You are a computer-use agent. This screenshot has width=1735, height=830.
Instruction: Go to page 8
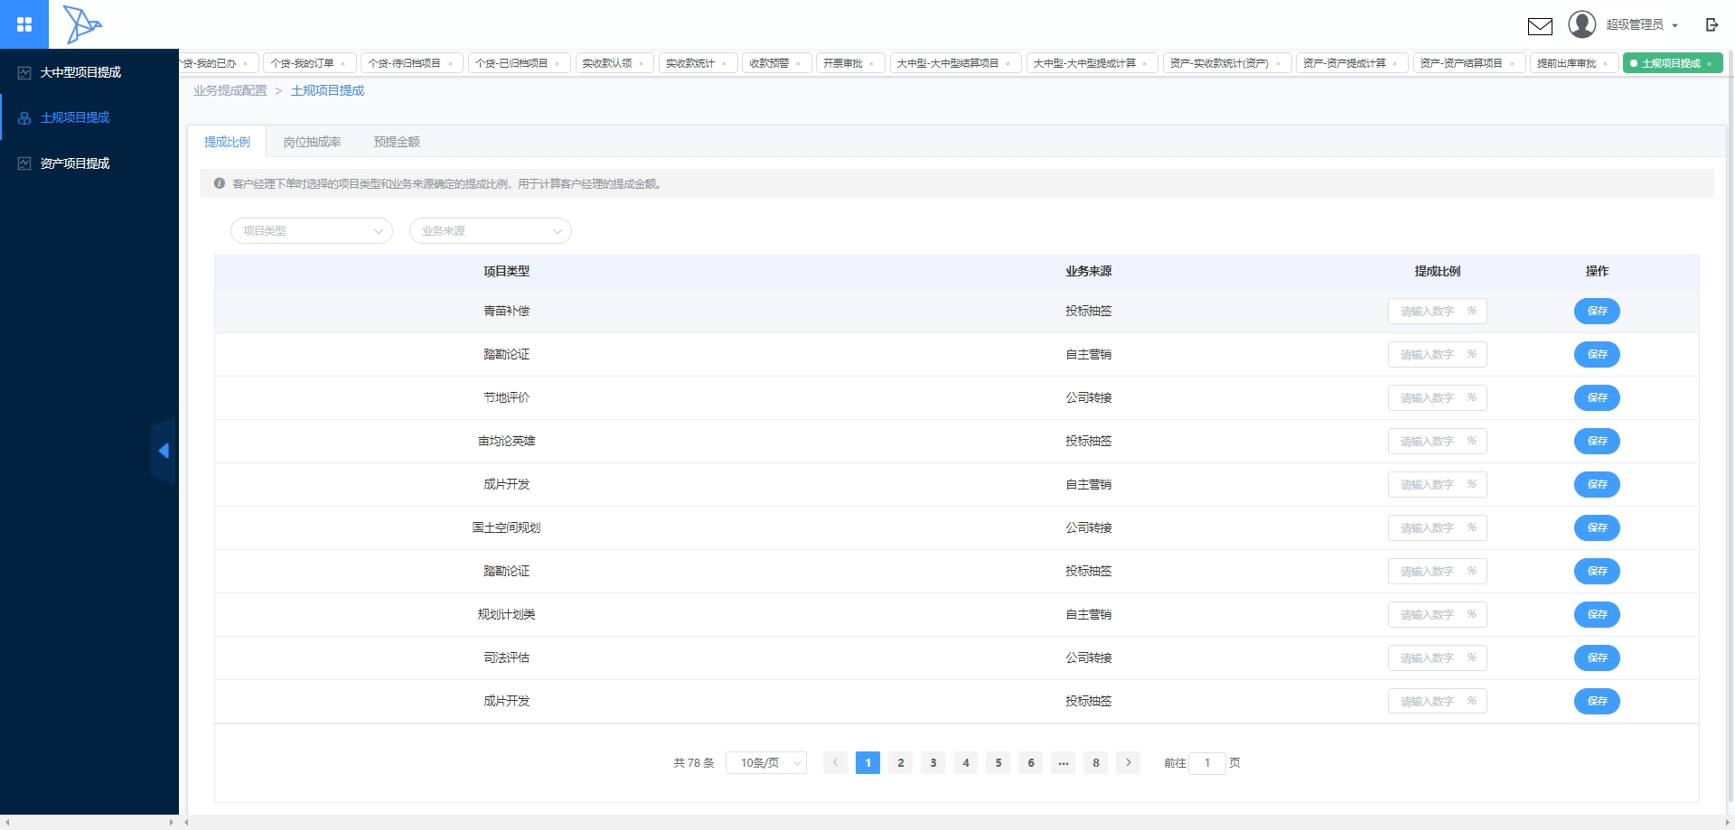1096,763
